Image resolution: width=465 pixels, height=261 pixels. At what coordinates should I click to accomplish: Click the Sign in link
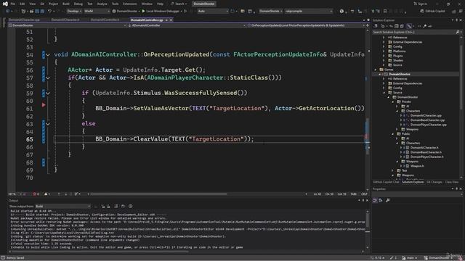[421, 4]
